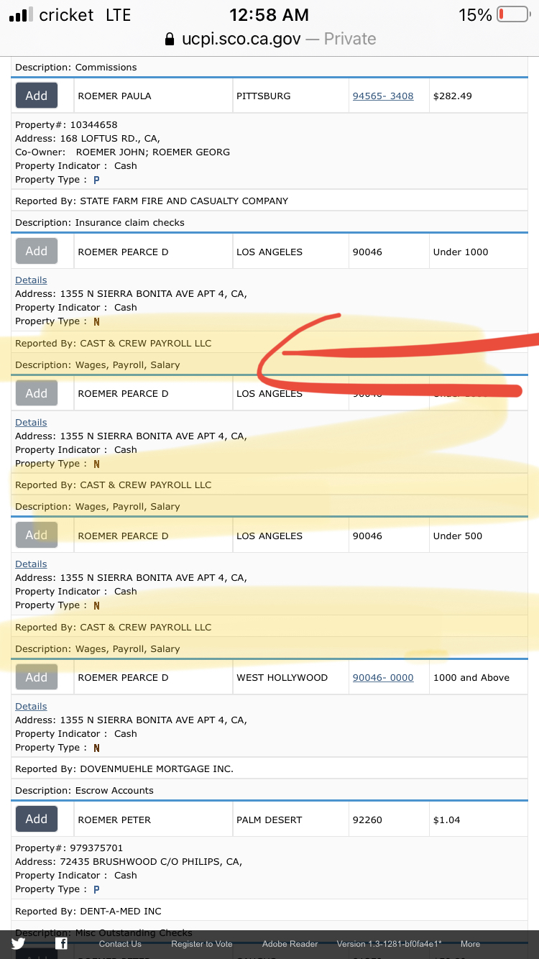
Task: Tap Add on the WEST HOLLYWOOD row
Action: tap(37, 677)
